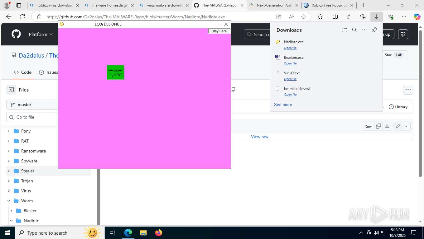Expand the Blaster folder

coord(11,211)
